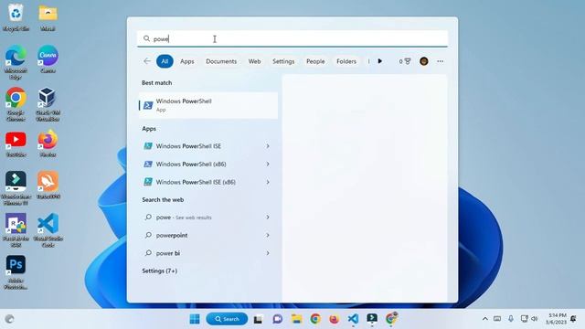Search the web for 'powe'
Screen dimensions: 585x329
pos(184,218)
